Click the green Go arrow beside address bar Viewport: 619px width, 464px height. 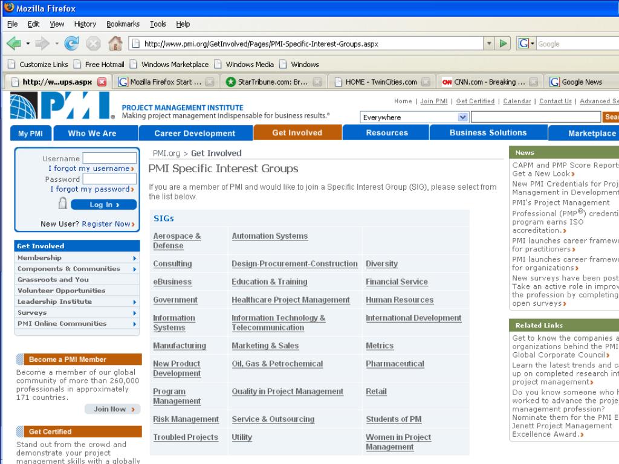pos(503,43)
